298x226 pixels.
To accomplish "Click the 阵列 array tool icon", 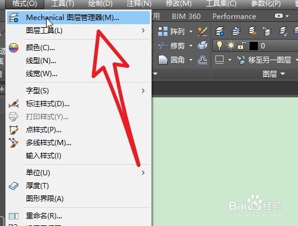I will pyautogui.click(x=163, y=31).
